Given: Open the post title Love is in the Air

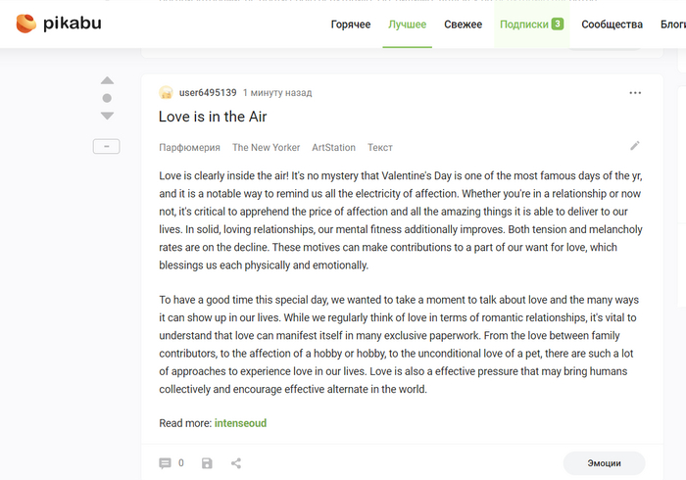Looking at the screenshot, I should click(x=213, y=117).
